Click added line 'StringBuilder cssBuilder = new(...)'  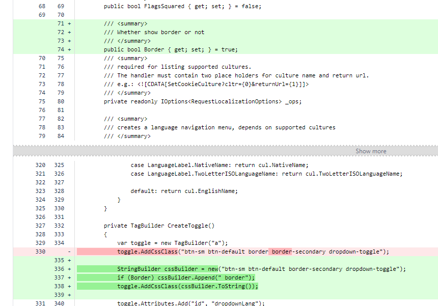point(261,269)
